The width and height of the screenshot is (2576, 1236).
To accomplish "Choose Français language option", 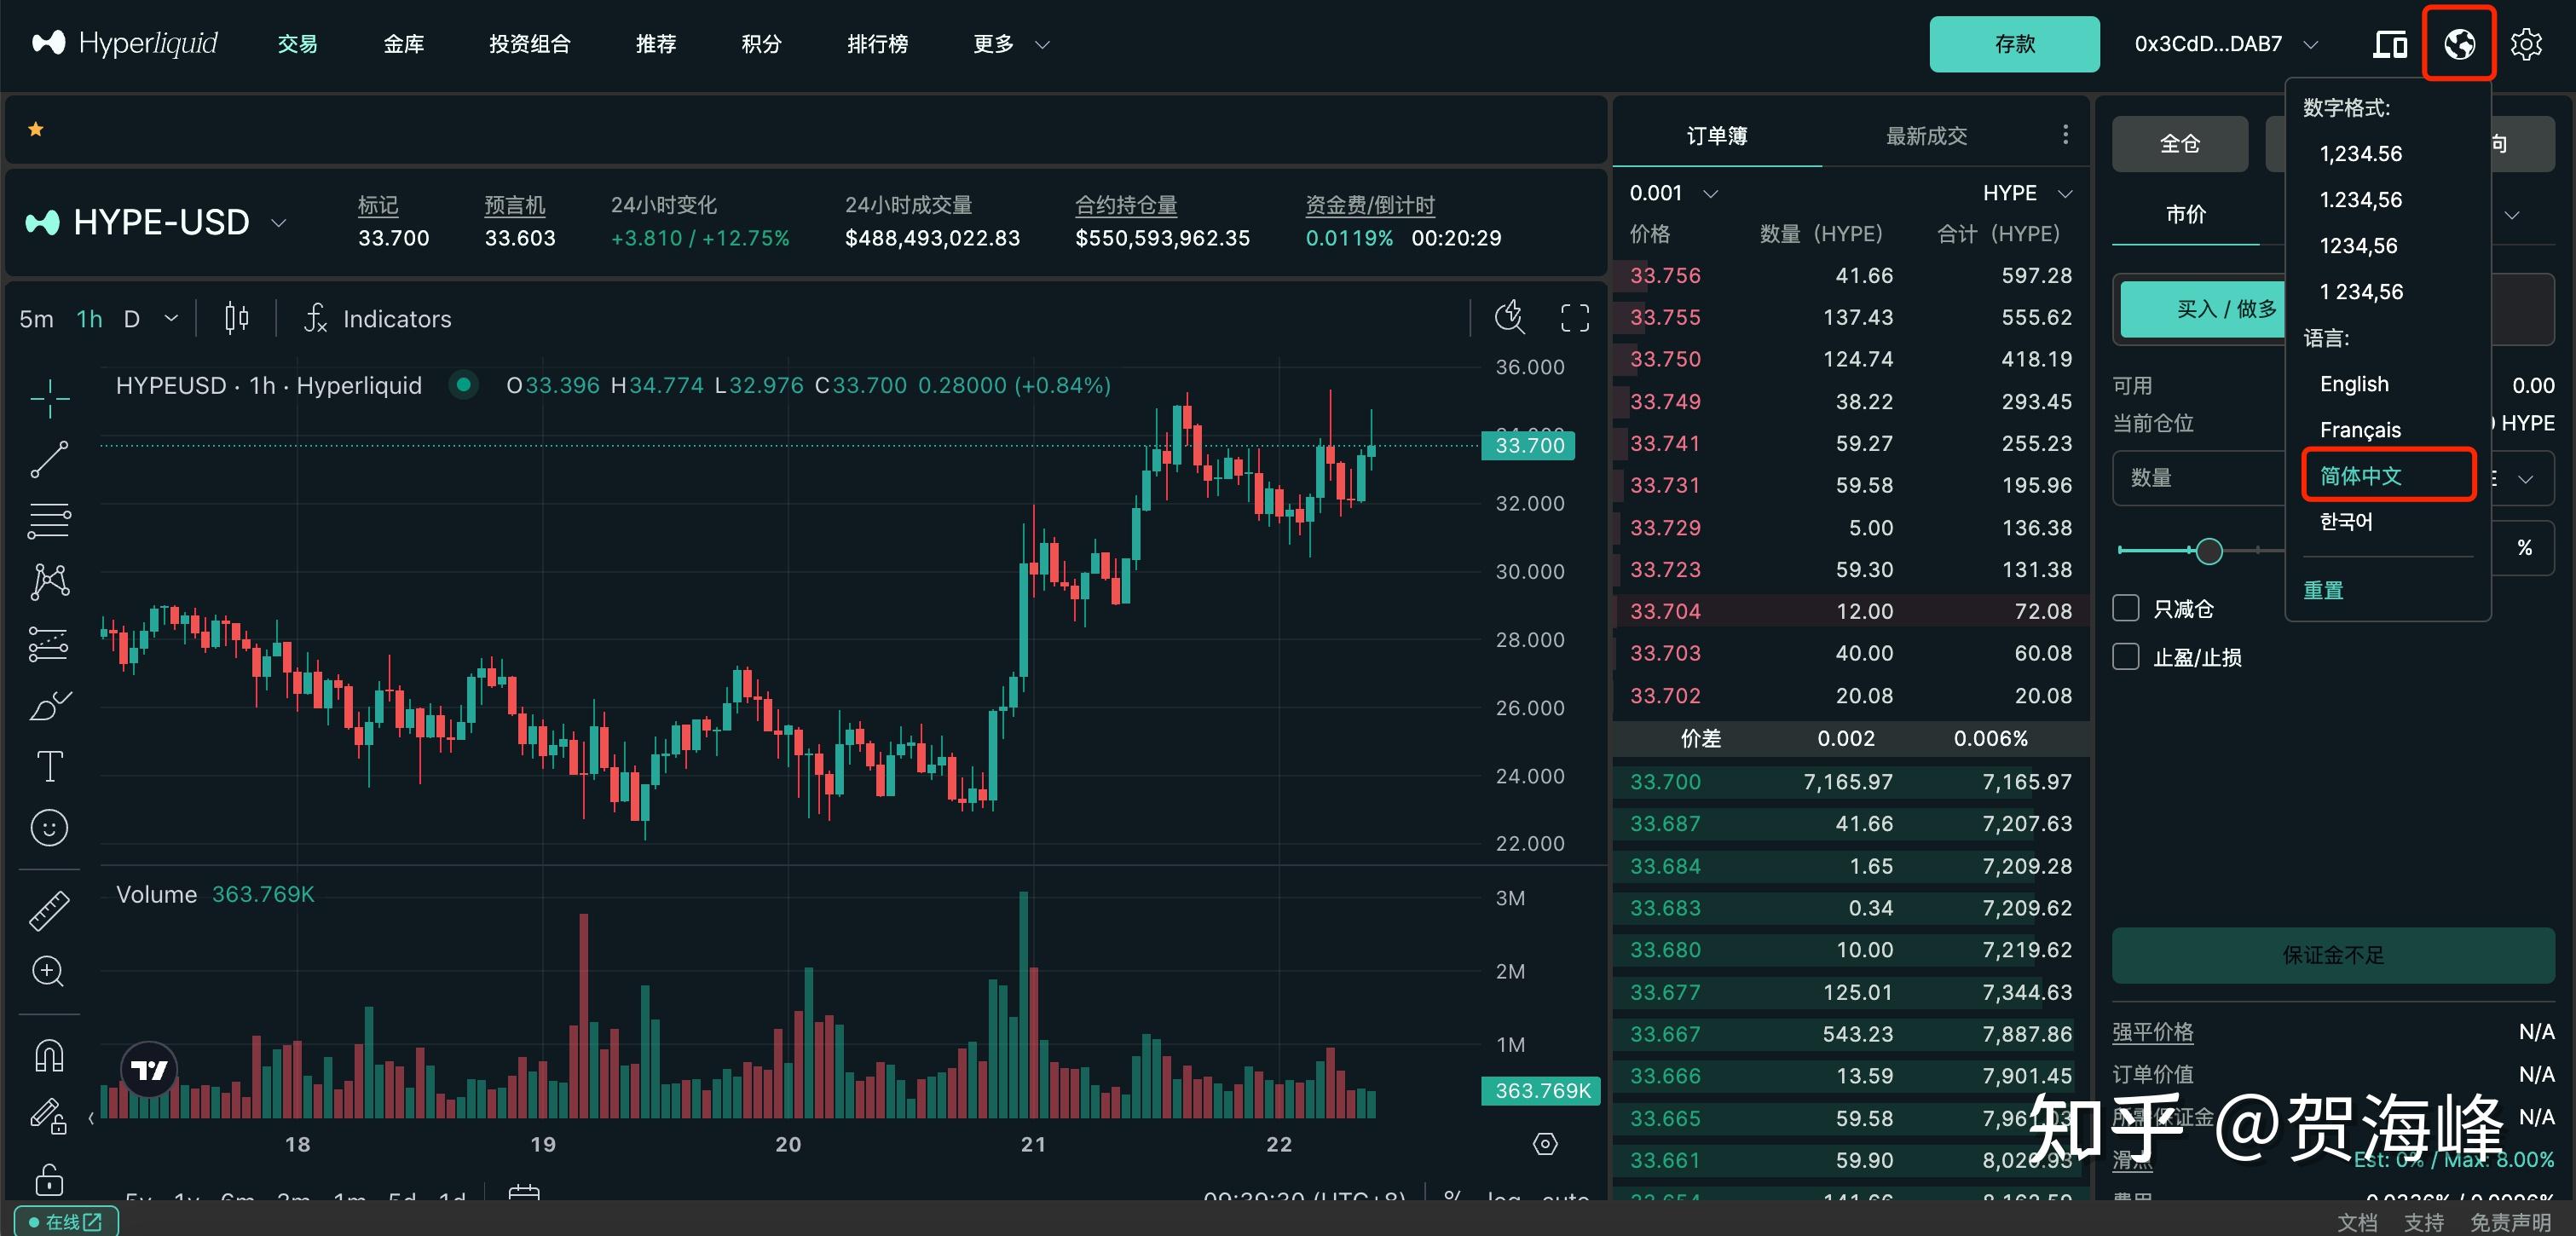I will [x=2360, y=430].
